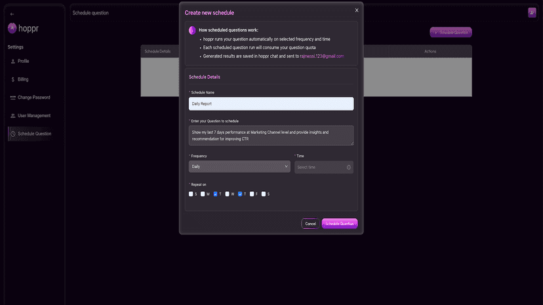This screenshot has width=543, height=305.
Task: Click the Create new schedule dialog title
Action: click(x=209, y=13)
